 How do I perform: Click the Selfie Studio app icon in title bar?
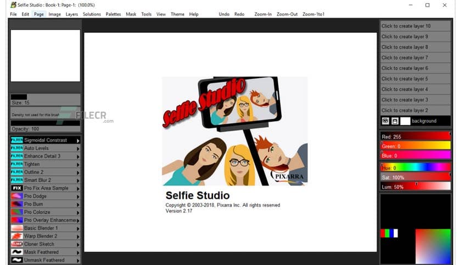(13, 5)
